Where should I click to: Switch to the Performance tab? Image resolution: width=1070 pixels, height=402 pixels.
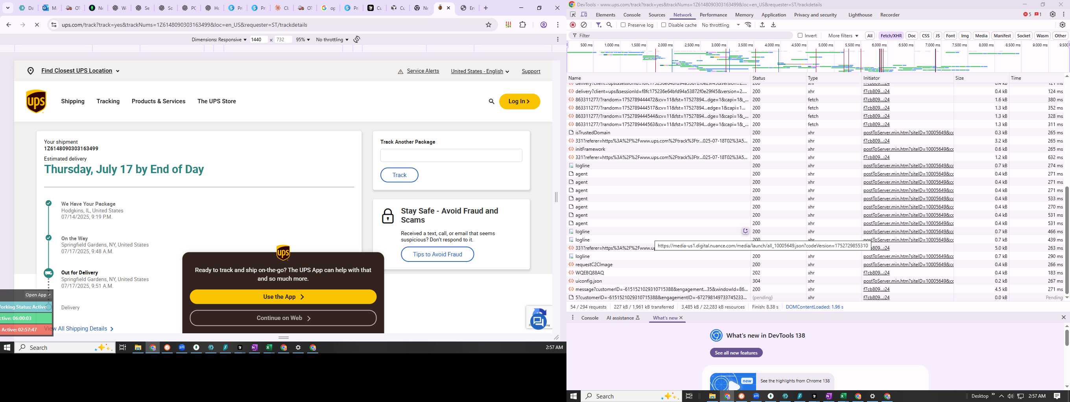713,15
